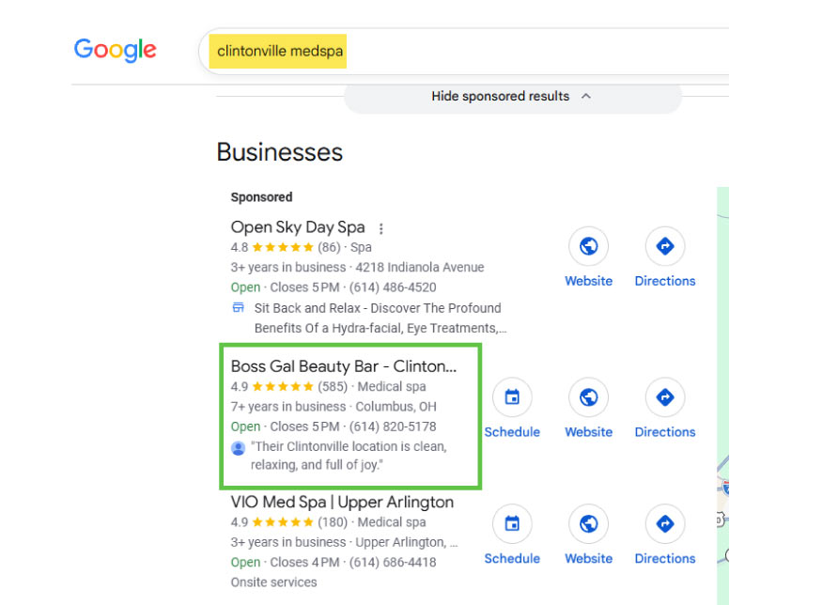Click phone number (614) 486-4520
The width and height of the screenshot is (838, 605).
(x=393, y=287)
